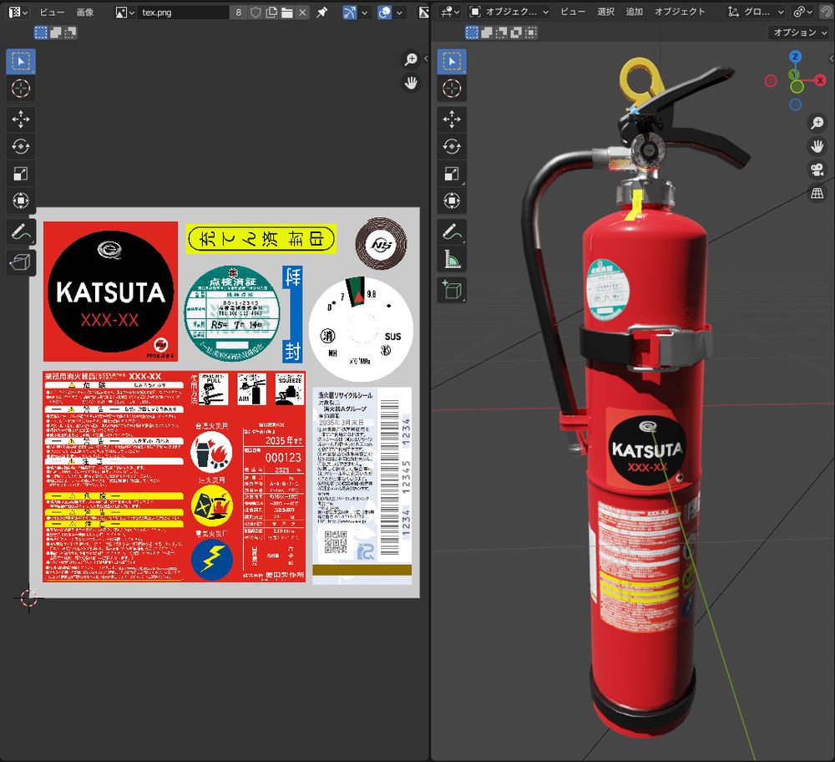Toggle overlays in image editor
The image size is (835, 762).
coord(384,13)
